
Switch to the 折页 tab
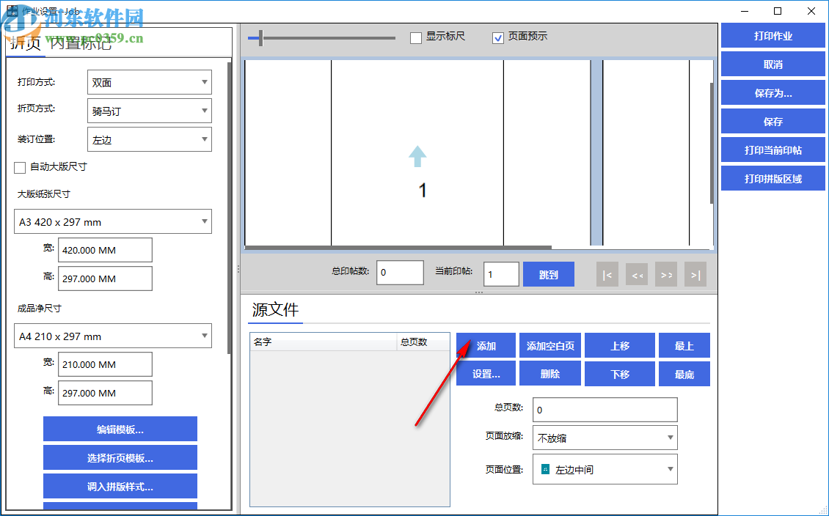click(x=26, y=43)
